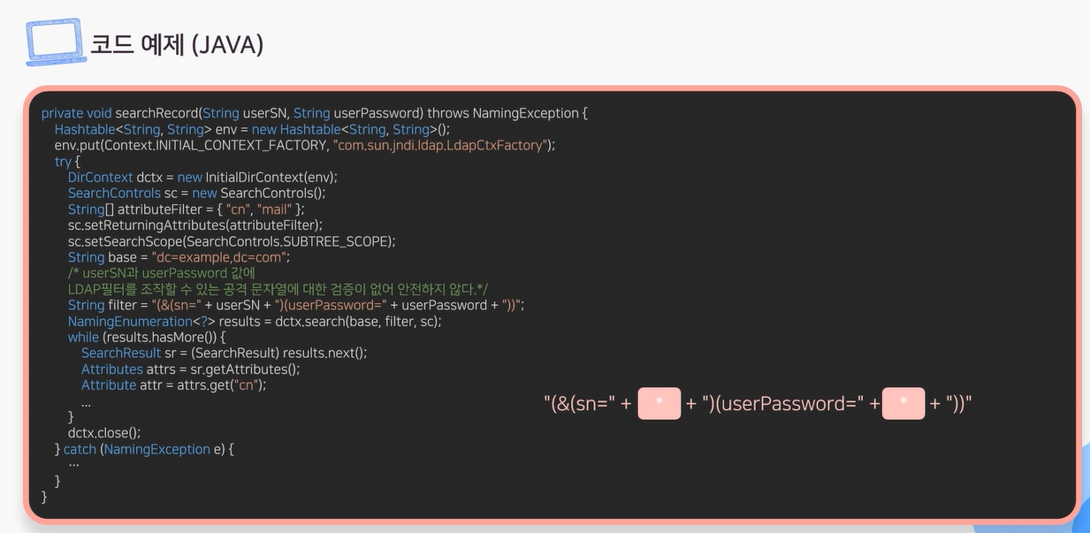
Task: Click the sc.setSearchScope line
Action: [232, 241]
